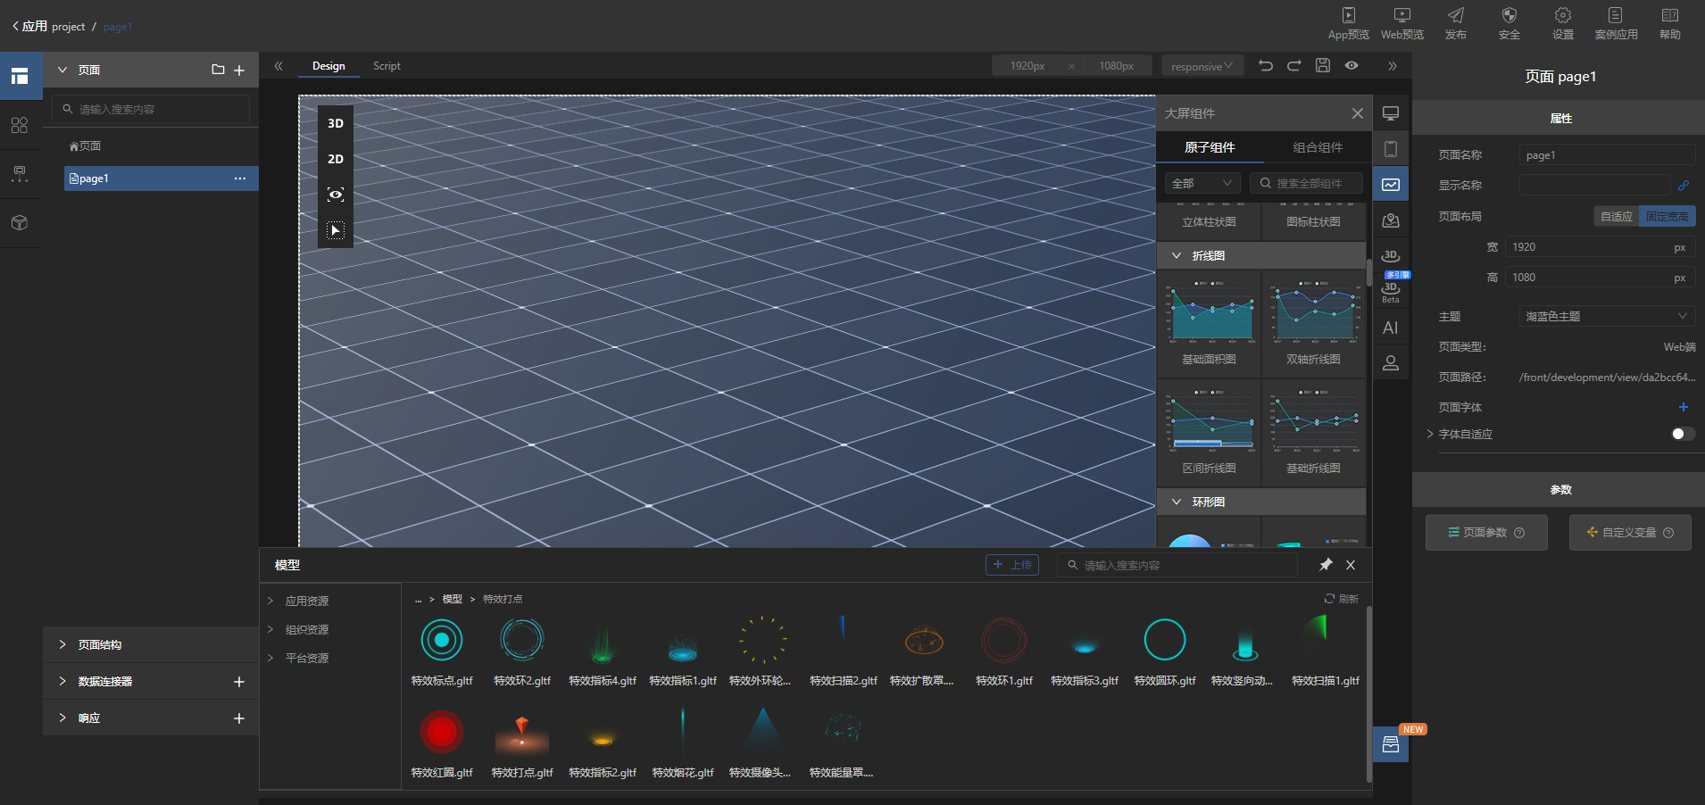This screenshot has width=1705, height=805.
Task: Click the 发布 publish icon
Action: click(1456, 24)
